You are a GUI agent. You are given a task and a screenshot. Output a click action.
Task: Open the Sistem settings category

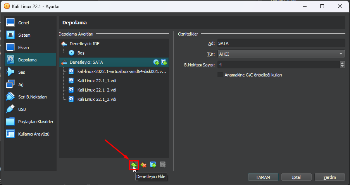30,35
